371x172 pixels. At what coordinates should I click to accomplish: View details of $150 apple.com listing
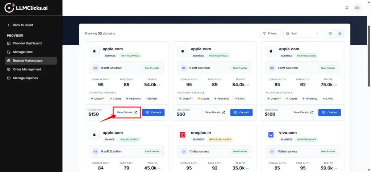[x=127, y=113]
